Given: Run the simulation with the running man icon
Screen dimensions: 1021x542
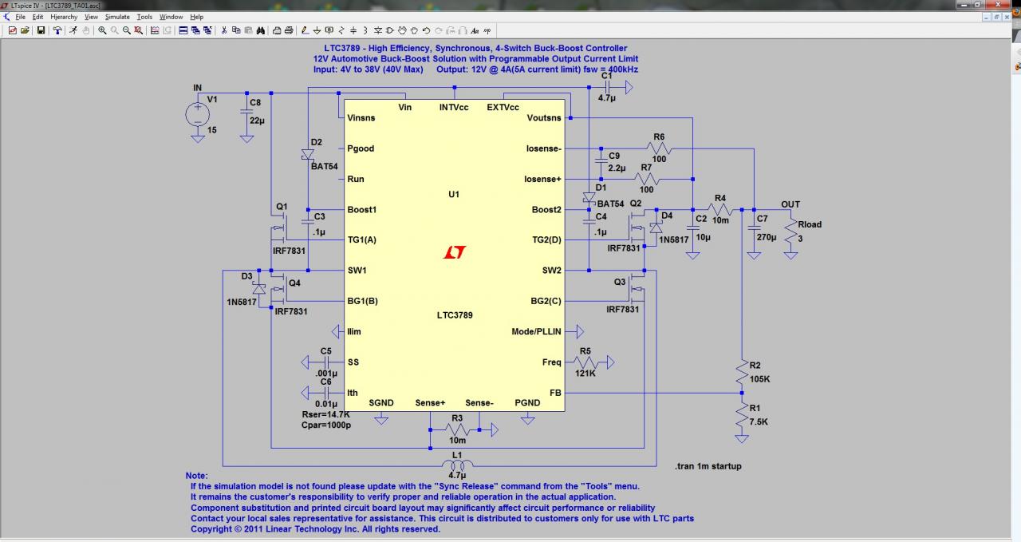Looking at the screenshot, I should point(73,30).
